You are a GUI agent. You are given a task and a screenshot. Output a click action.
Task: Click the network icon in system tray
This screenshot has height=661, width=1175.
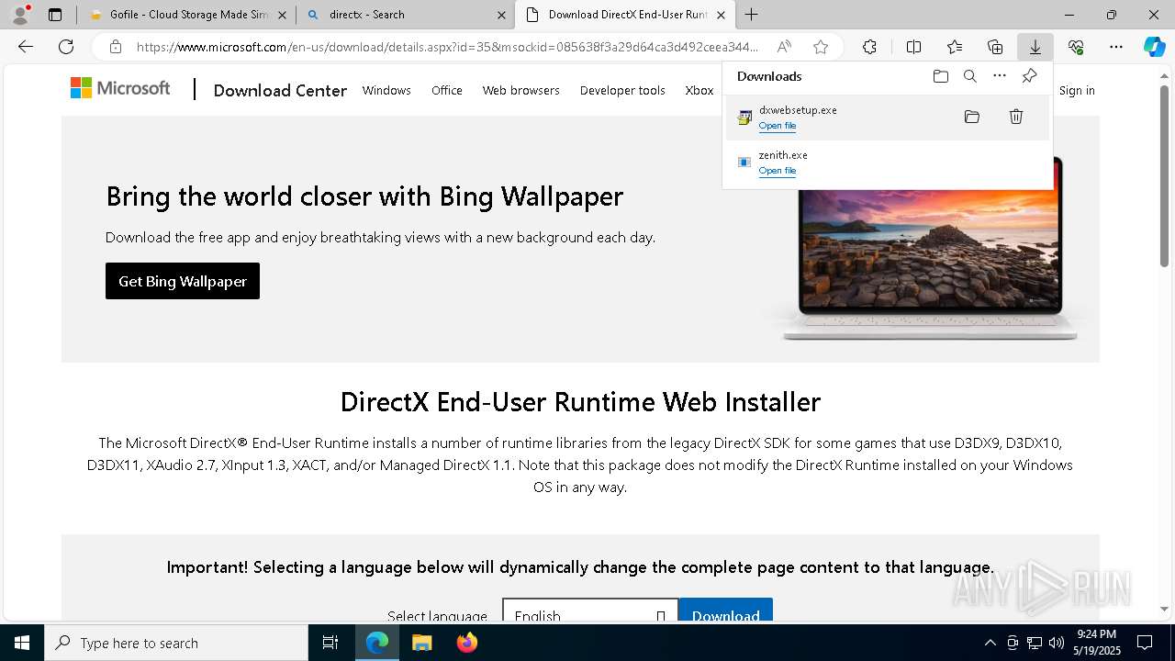pos(1035,643)
